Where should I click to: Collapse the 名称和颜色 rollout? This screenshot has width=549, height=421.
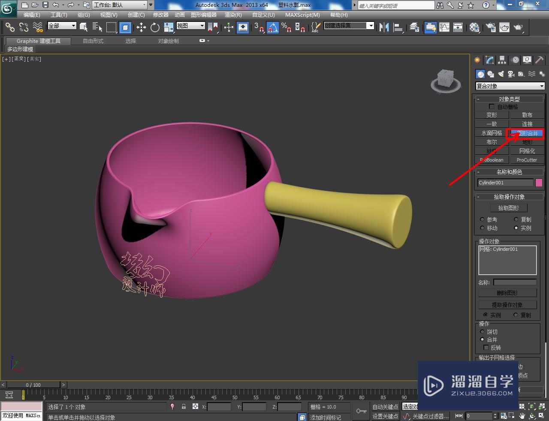pyautogui.click(x=509, y=172)
